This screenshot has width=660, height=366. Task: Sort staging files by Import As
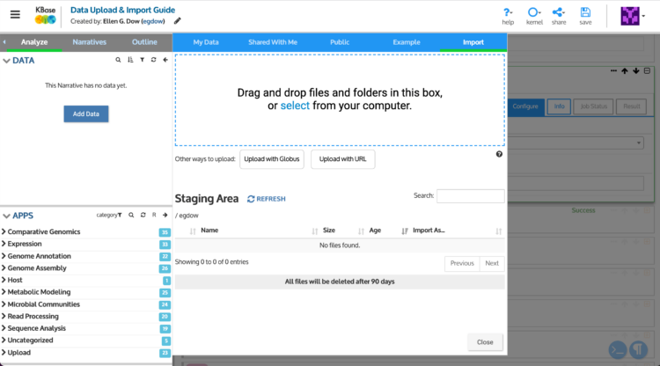tap(429, 231)
